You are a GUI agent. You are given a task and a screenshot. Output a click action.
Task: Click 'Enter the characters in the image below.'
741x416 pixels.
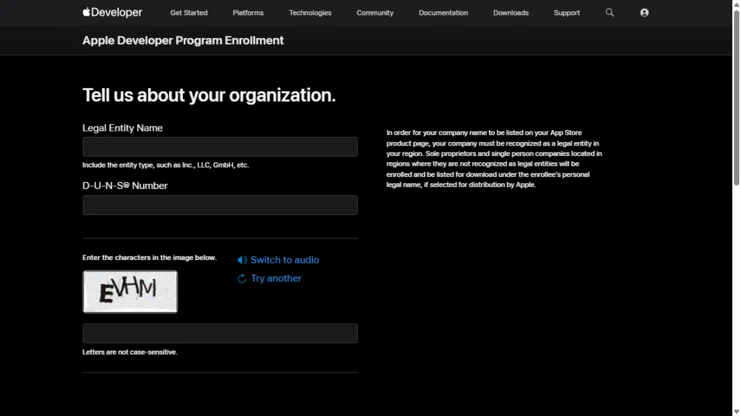pyautogui.click(x=149, y=258)
